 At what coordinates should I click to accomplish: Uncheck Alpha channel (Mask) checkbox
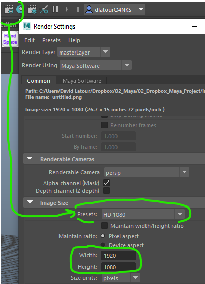106,183
